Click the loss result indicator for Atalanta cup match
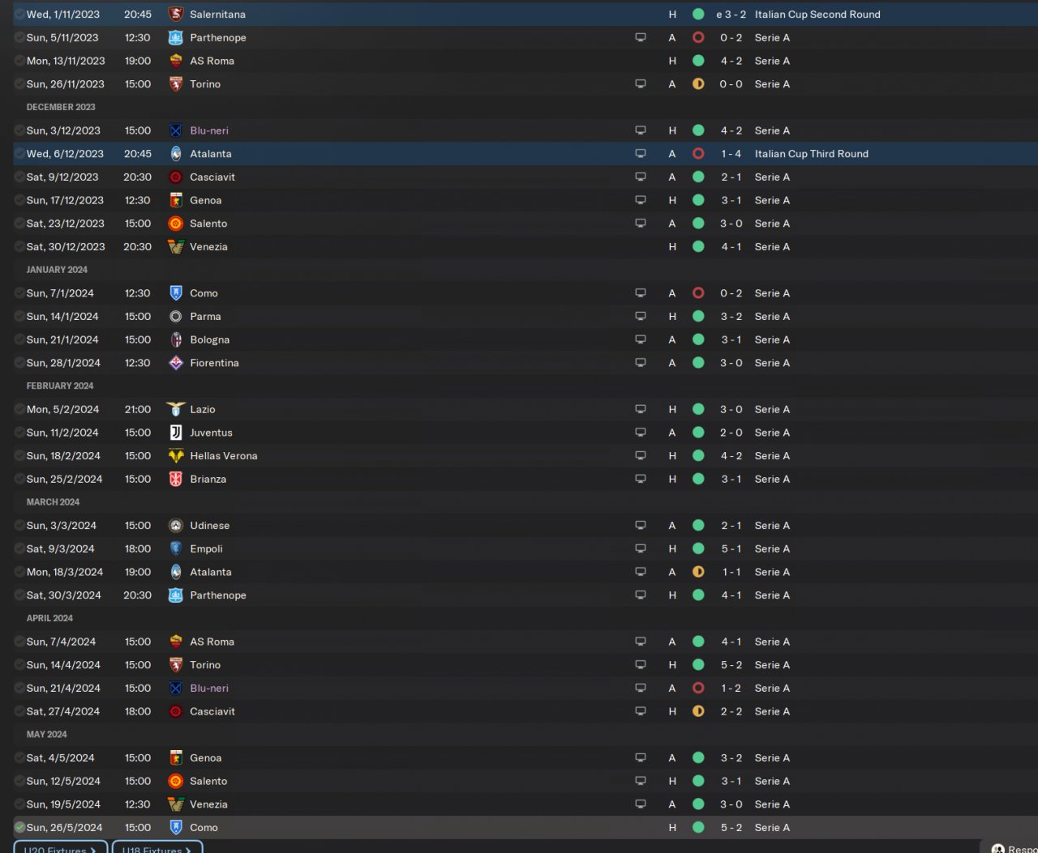Screen dimensions: 1038x853 (x=698, y=154)
